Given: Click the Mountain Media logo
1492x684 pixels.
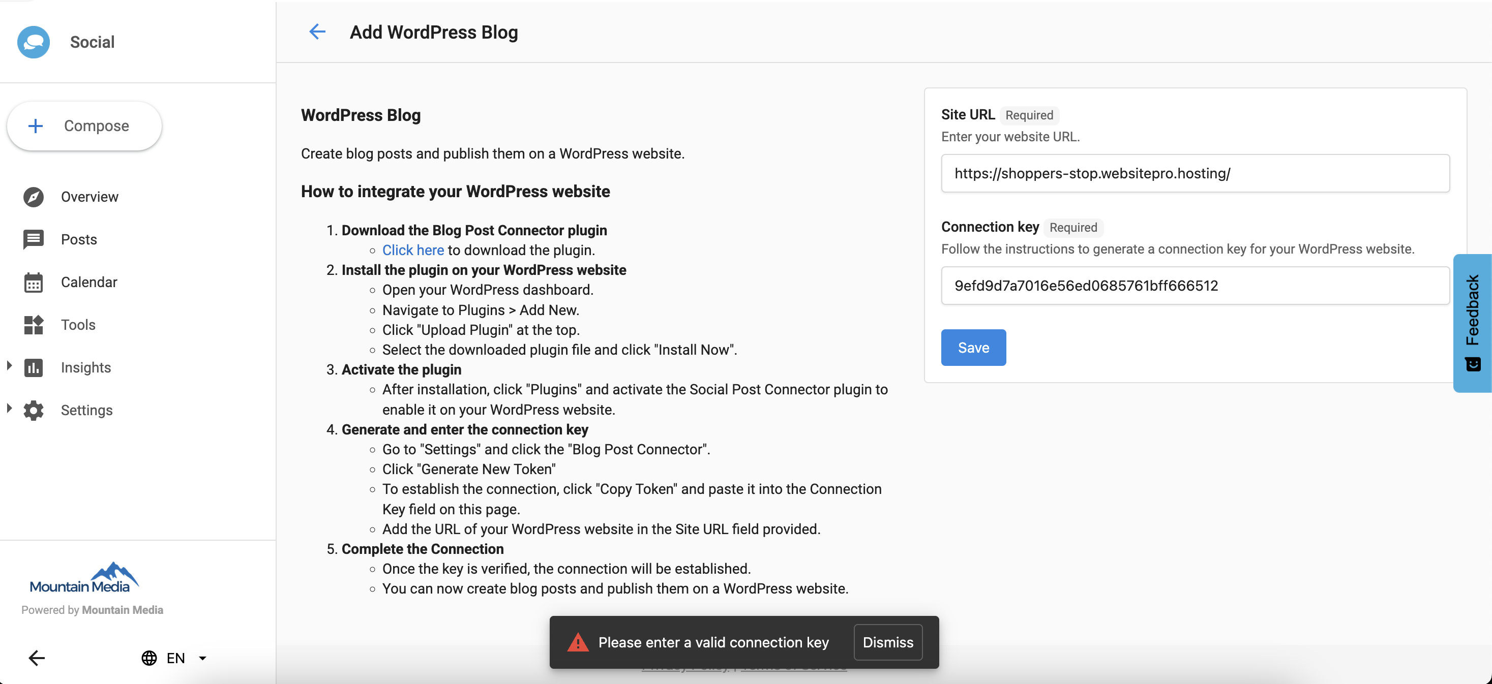Looking at the screenshot, I should pyautogui.click(x=84, y=577).
